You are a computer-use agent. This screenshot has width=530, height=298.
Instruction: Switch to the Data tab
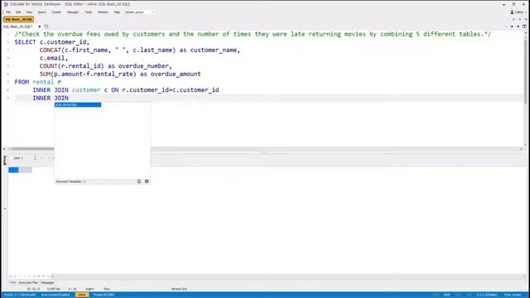click(x=13, y=283)
